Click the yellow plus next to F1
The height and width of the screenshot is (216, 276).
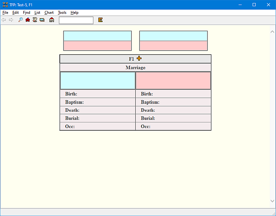coord(139,58)
